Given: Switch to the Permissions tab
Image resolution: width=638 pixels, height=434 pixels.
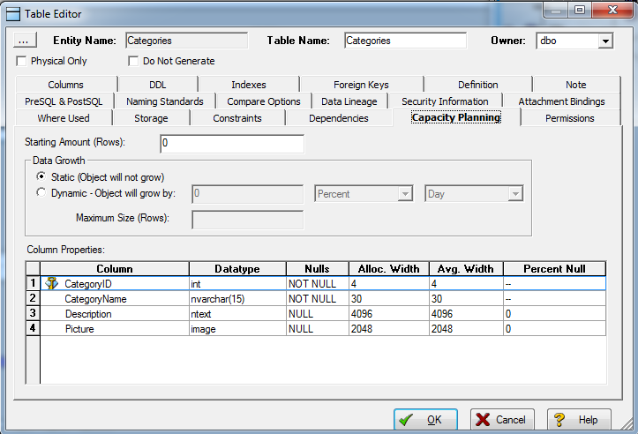Looking at the screenshot, I should [569, 118].
